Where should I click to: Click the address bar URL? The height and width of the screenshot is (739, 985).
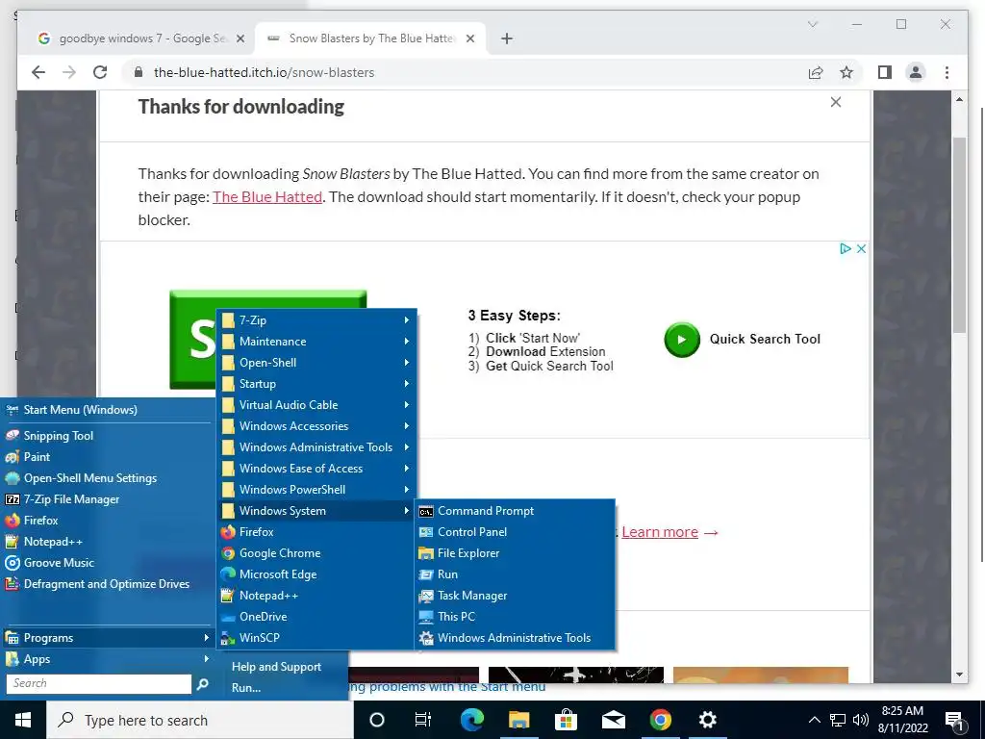[264, 72]
